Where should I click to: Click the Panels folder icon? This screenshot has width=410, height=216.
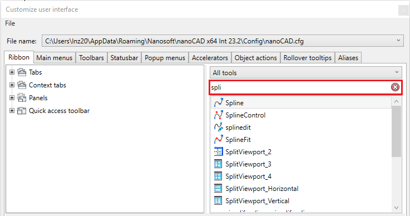point(22,97)
